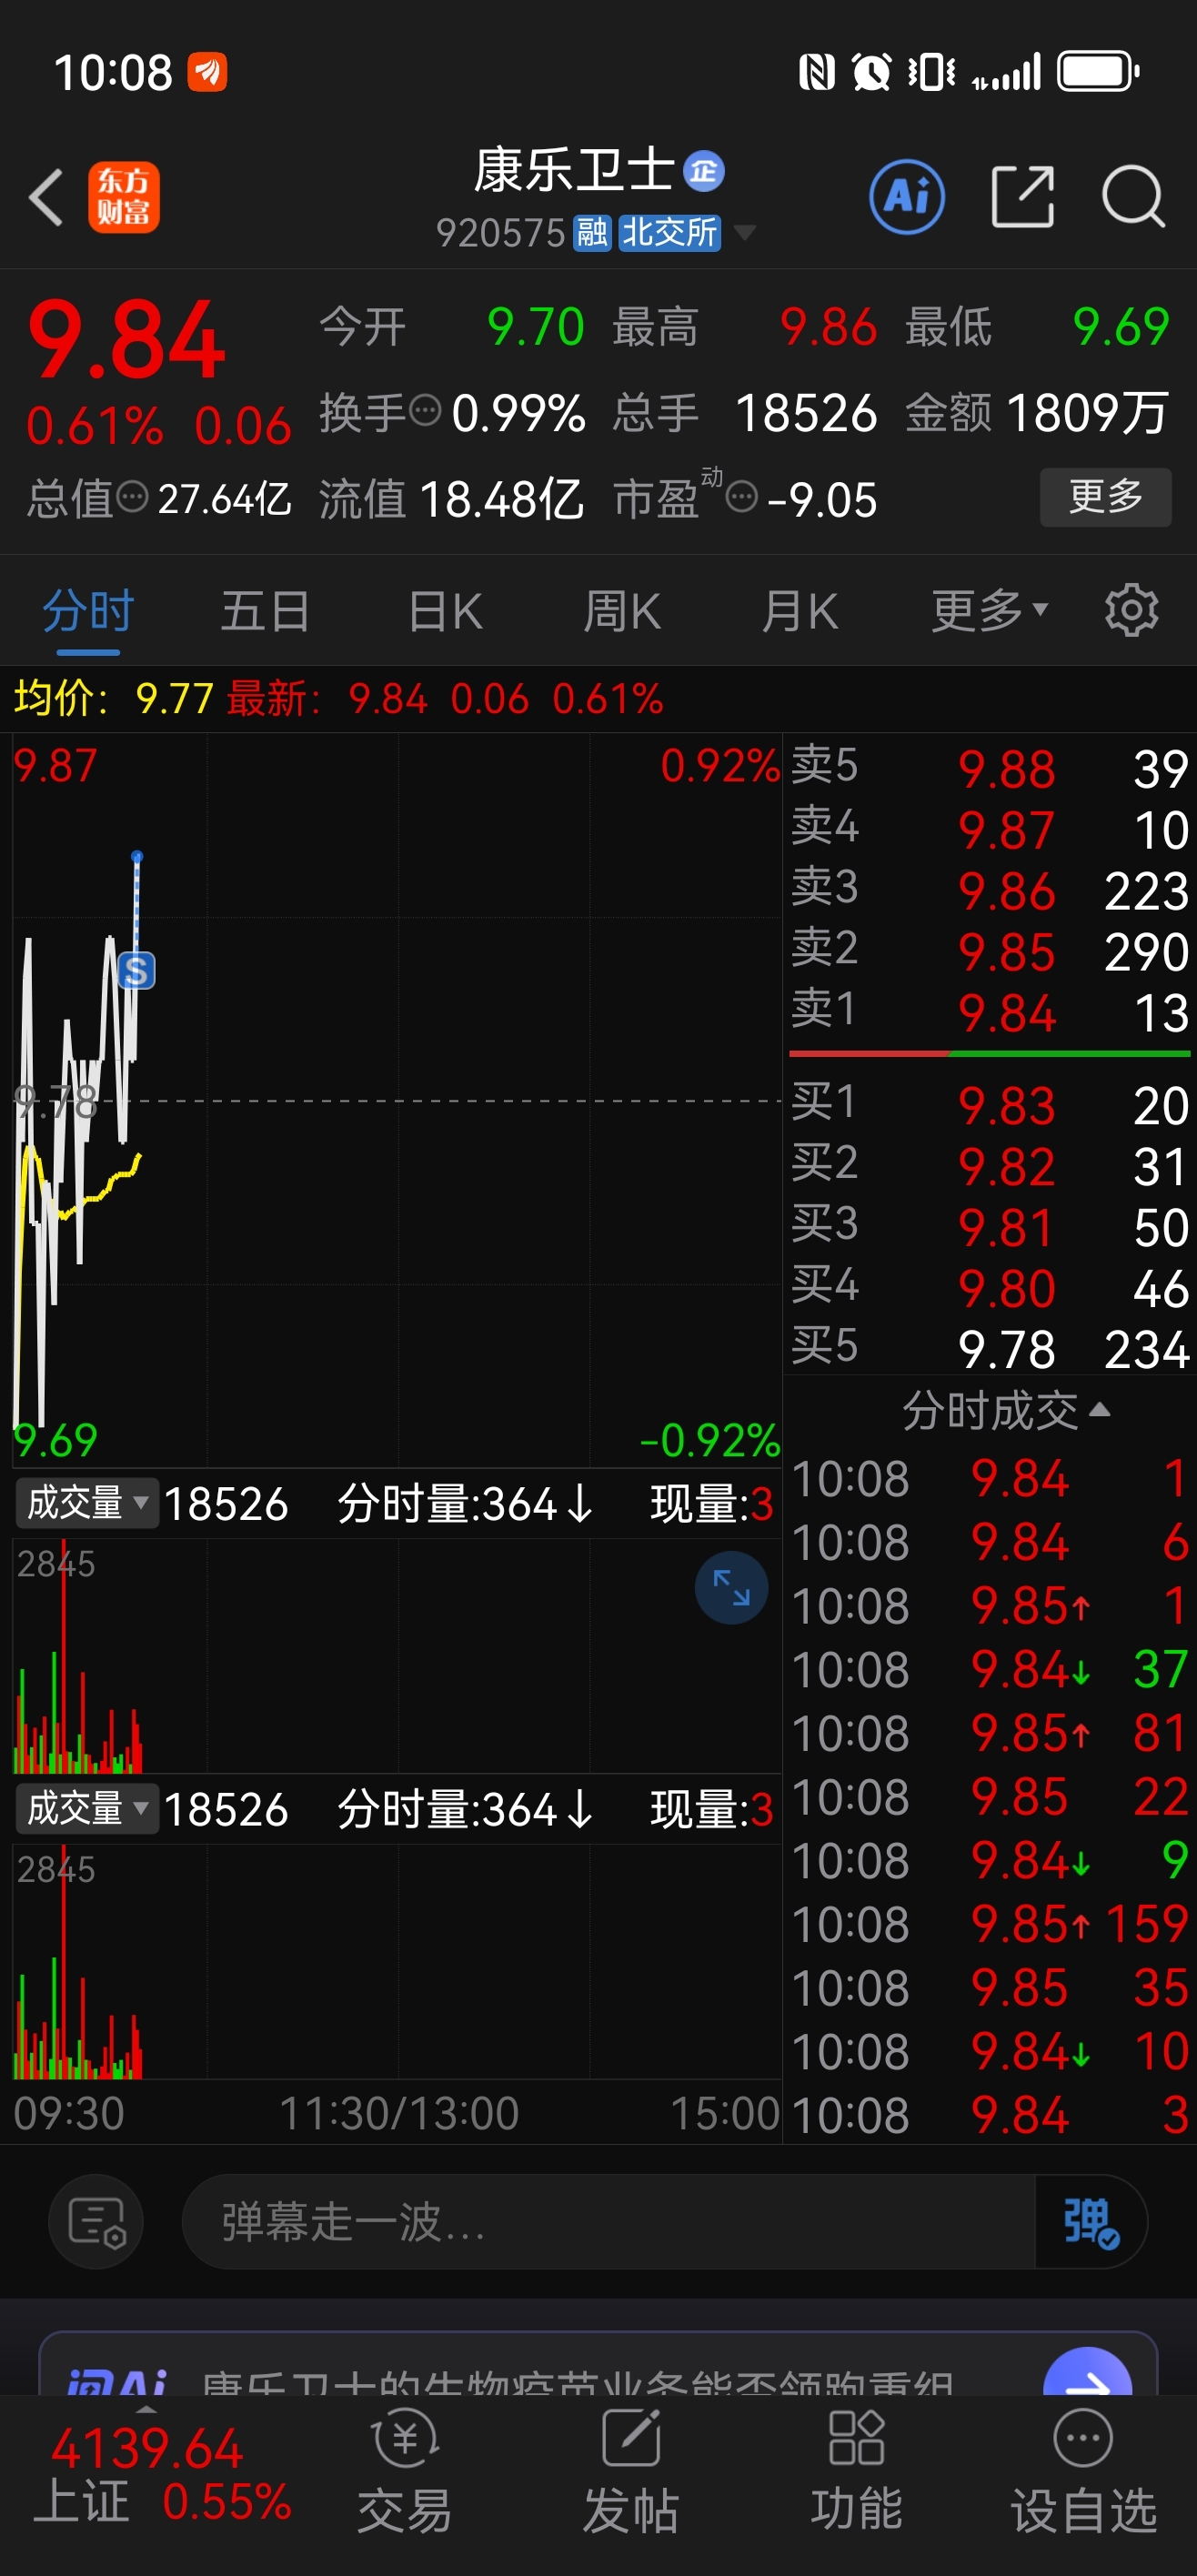
Task: Tap the intraday price chart area
Action: point(397,1100)
